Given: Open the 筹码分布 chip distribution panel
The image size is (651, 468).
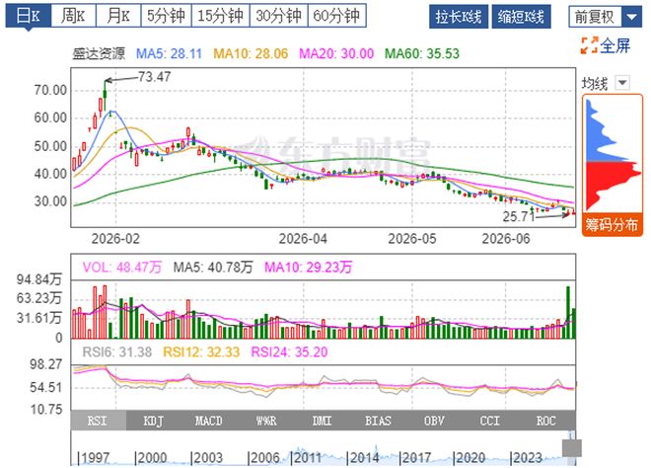Looking at the screenshot, I should coord(612,225).
